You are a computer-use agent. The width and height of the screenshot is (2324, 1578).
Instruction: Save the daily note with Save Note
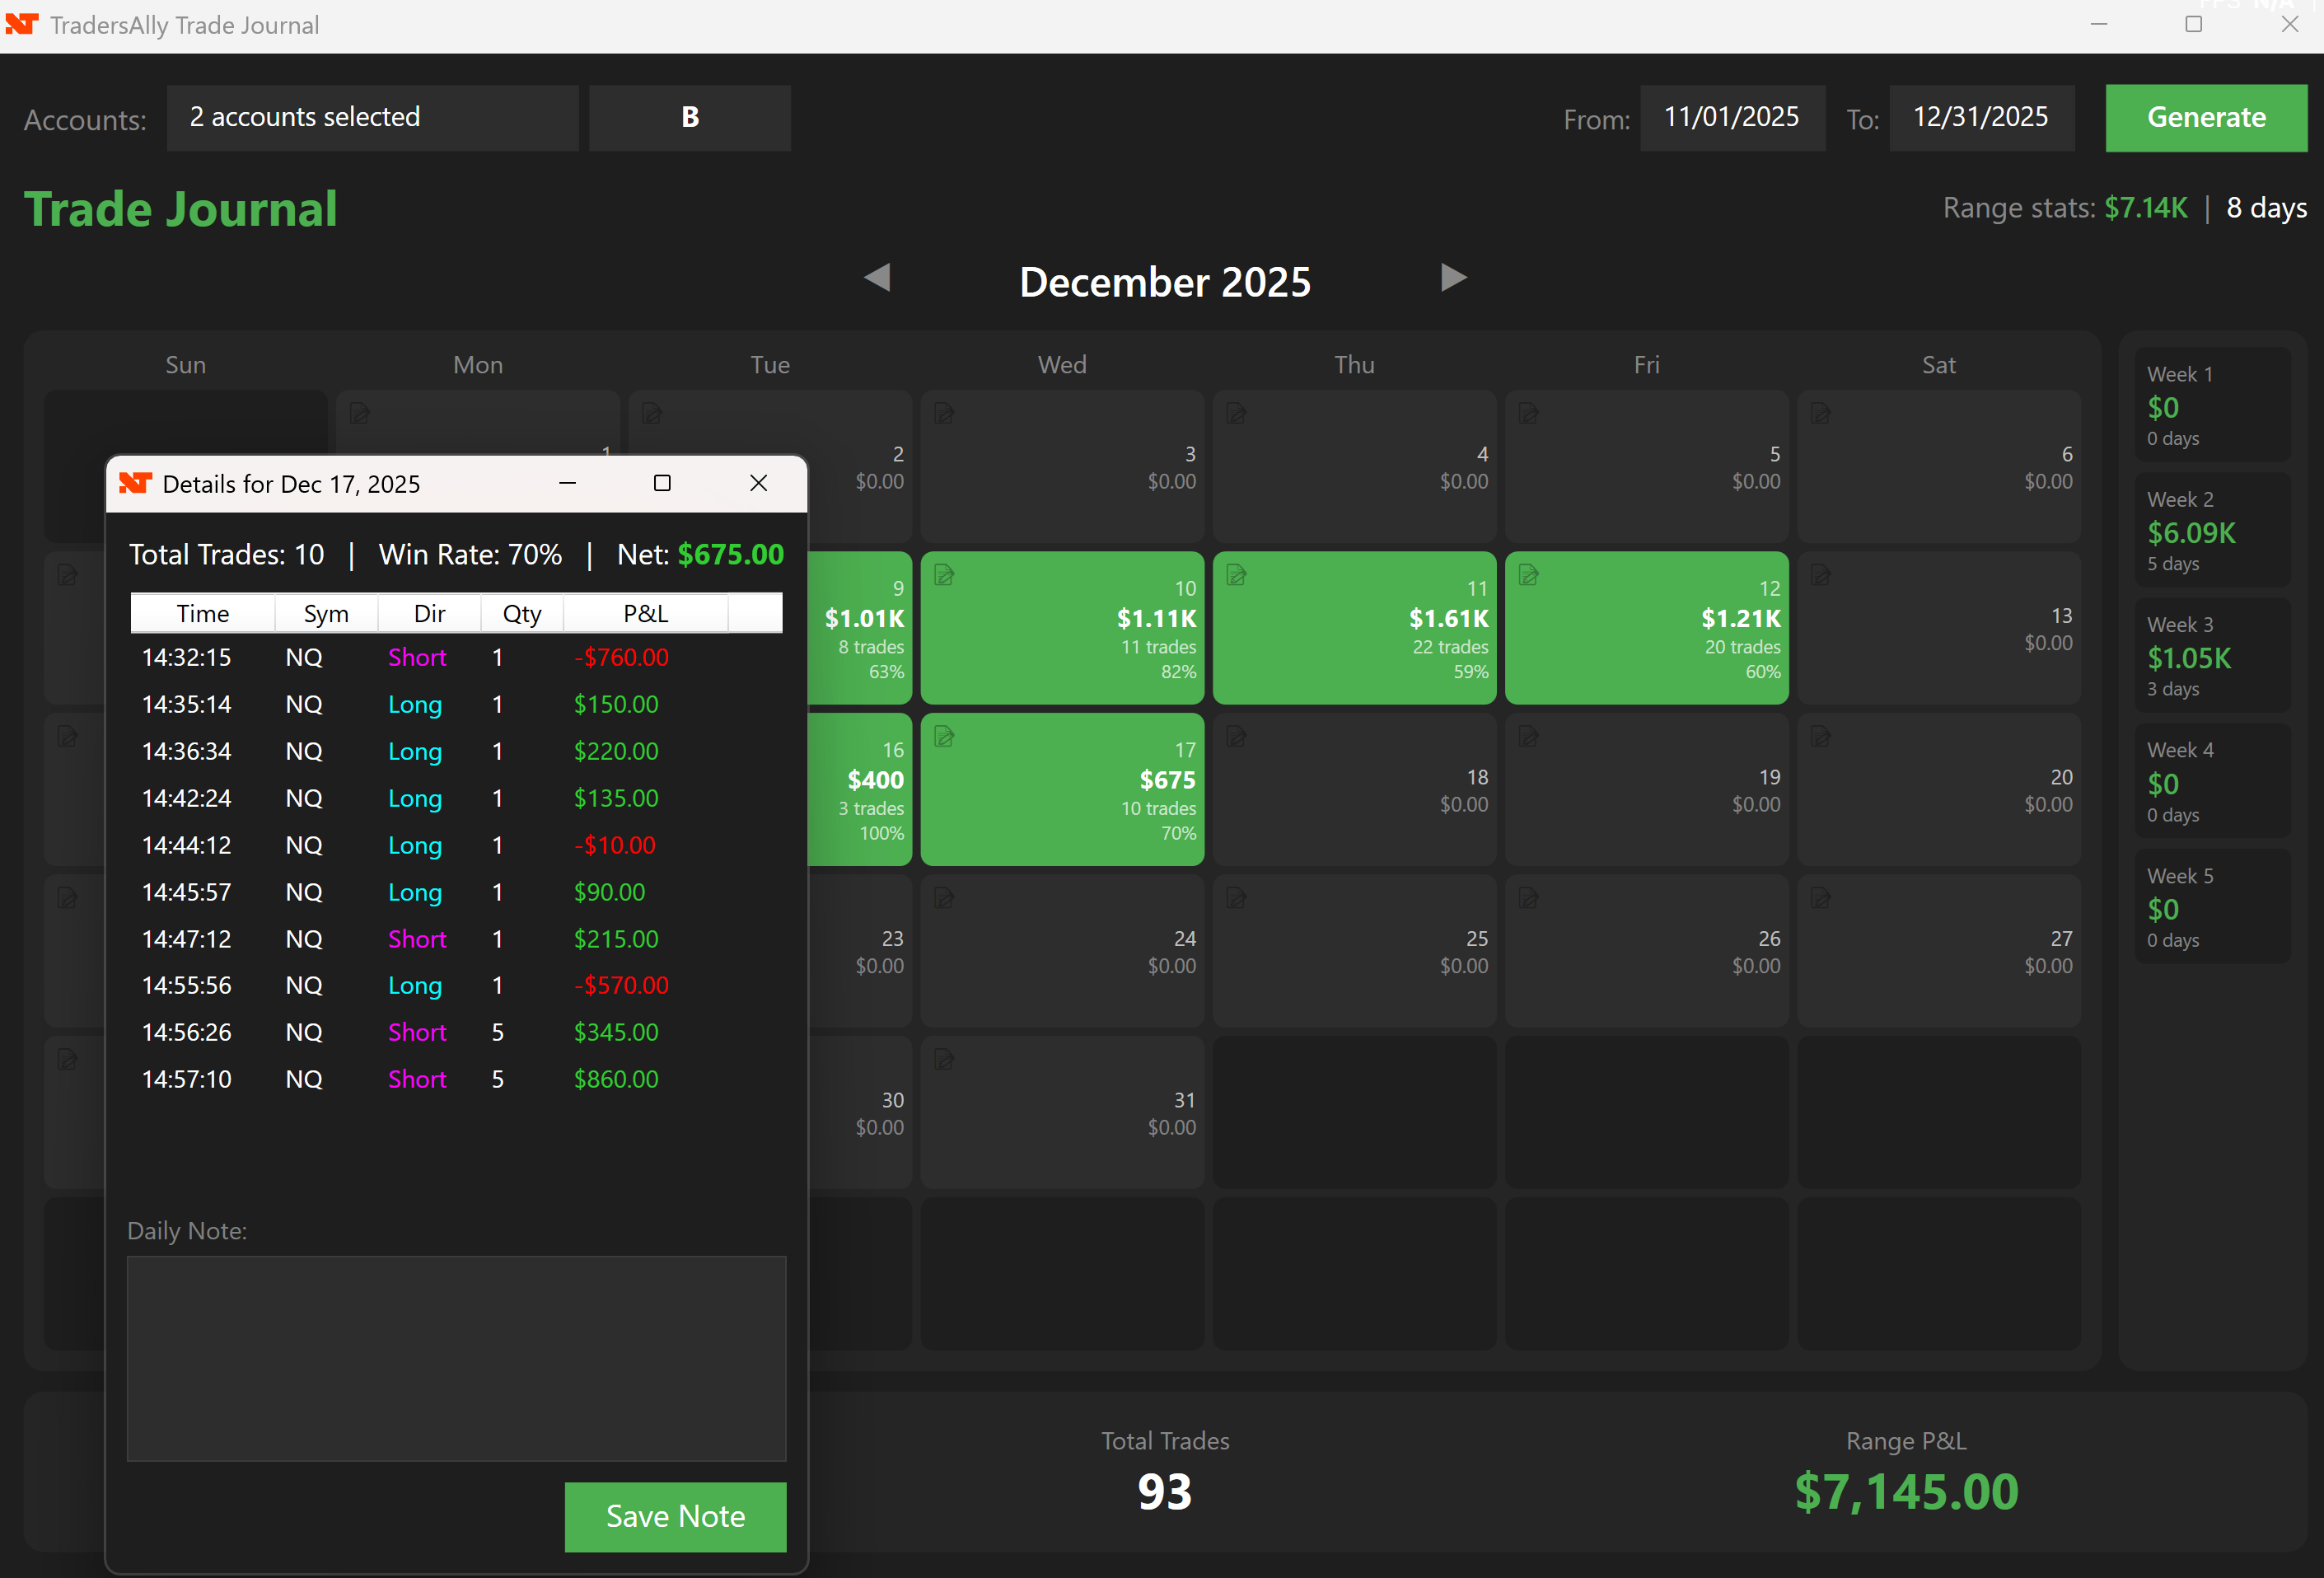point(675,1516)
